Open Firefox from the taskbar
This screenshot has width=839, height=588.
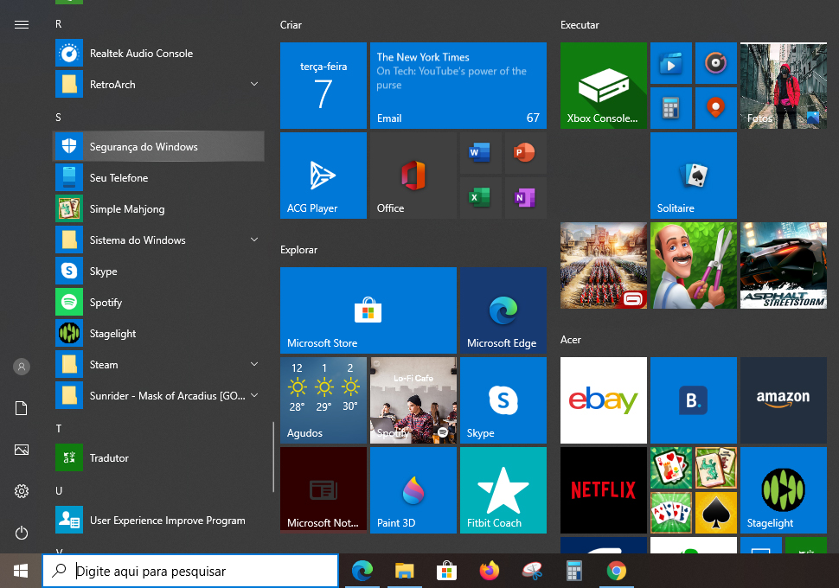pyautogui.click(x=489, y=571)
